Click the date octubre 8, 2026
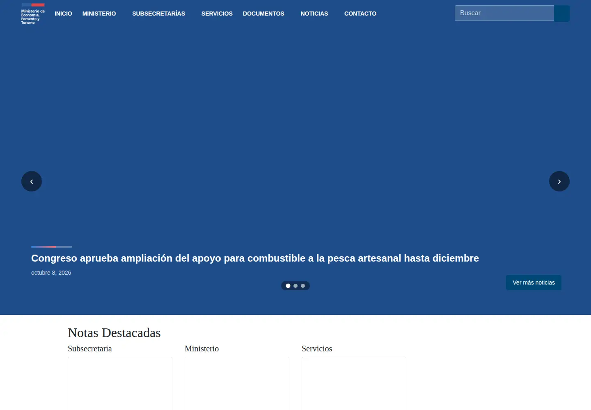 point(51,273)
